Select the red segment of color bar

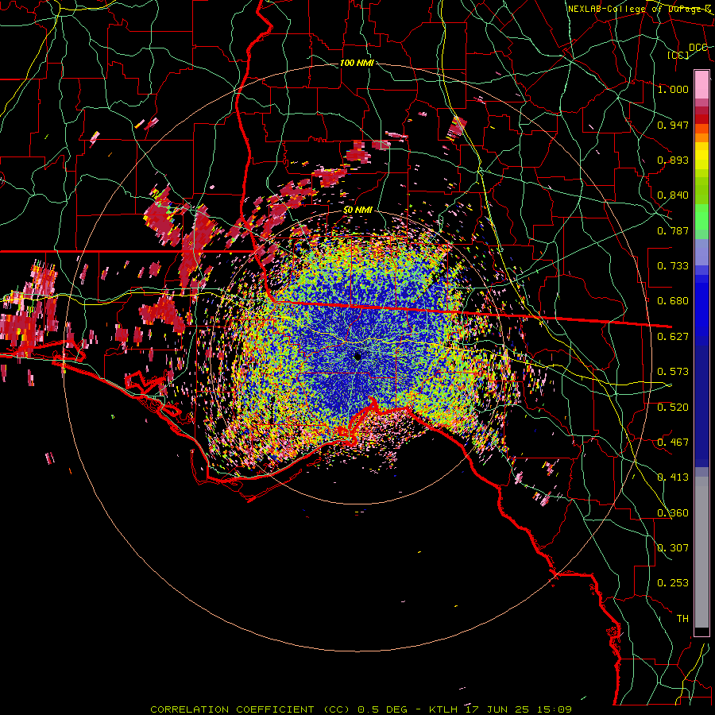coord(701,119)
